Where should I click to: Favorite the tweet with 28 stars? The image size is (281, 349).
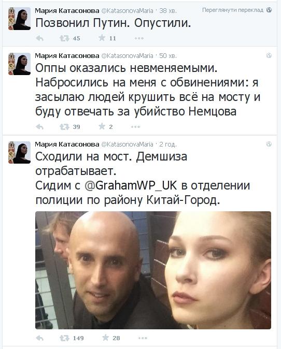(x=105, y=338)
